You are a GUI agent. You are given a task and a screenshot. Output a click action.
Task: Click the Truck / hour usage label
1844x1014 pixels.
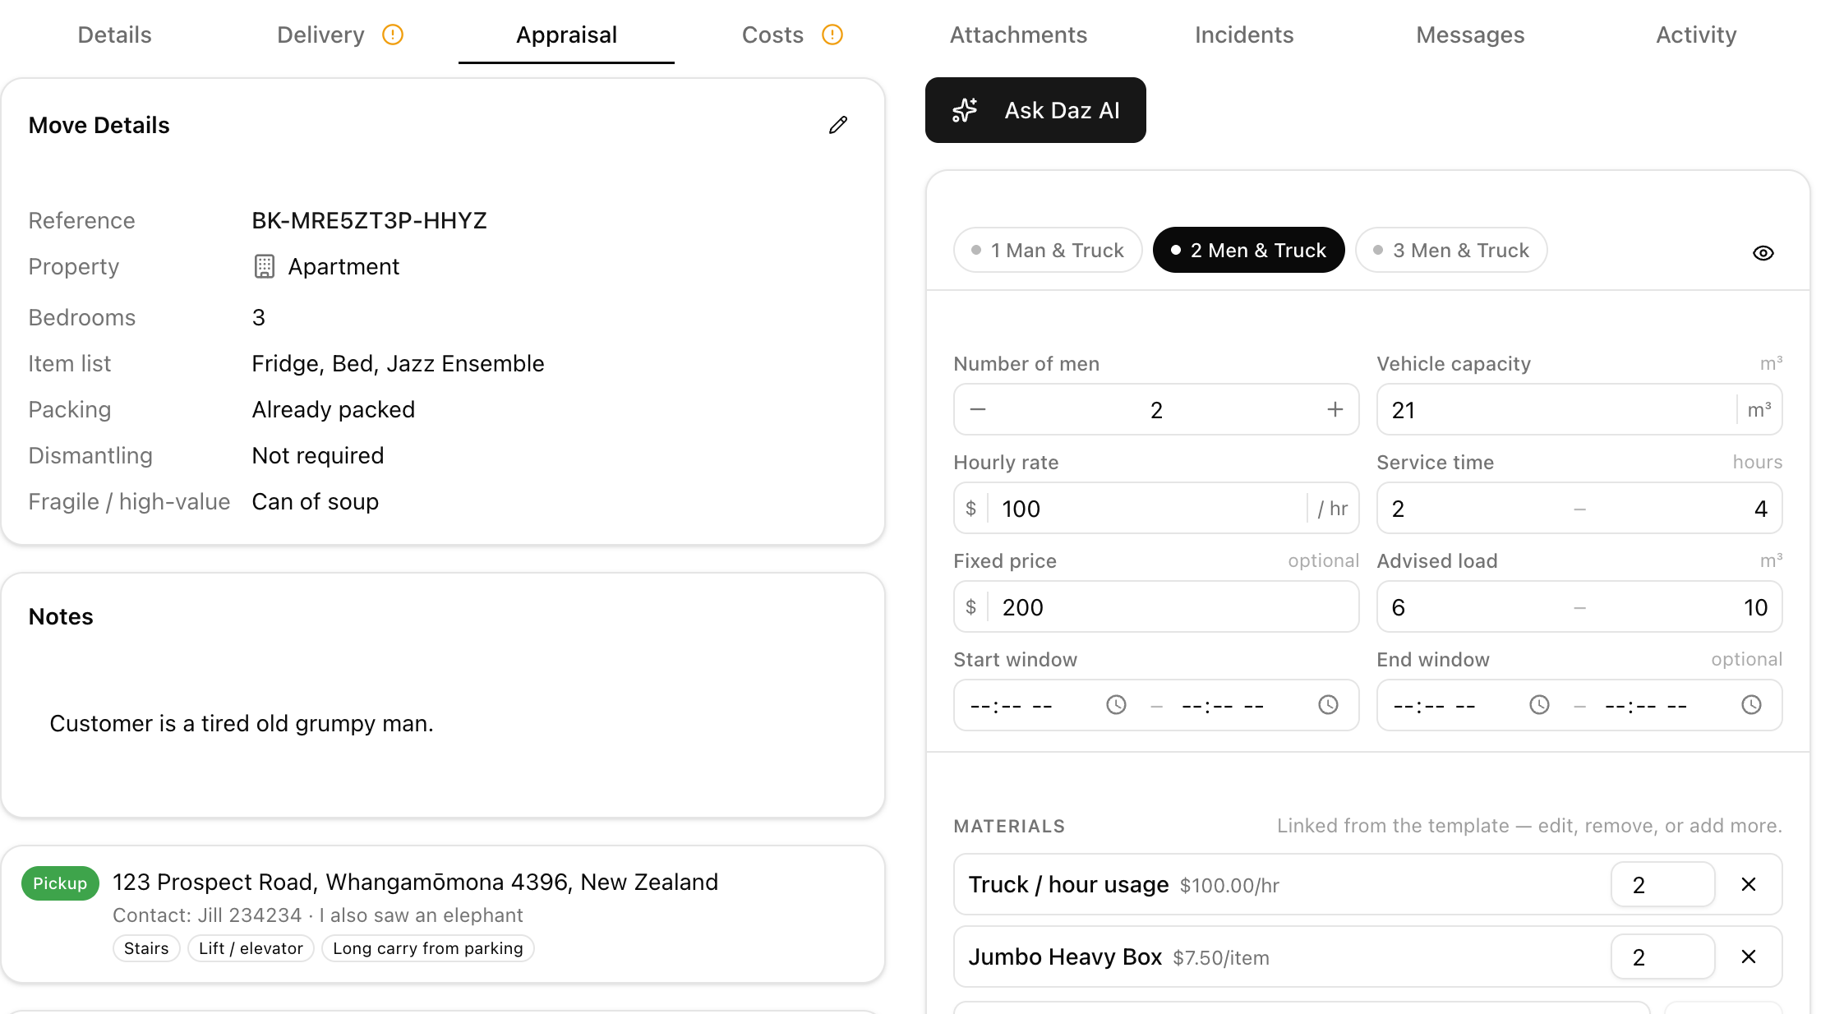tap(1068, 884)
